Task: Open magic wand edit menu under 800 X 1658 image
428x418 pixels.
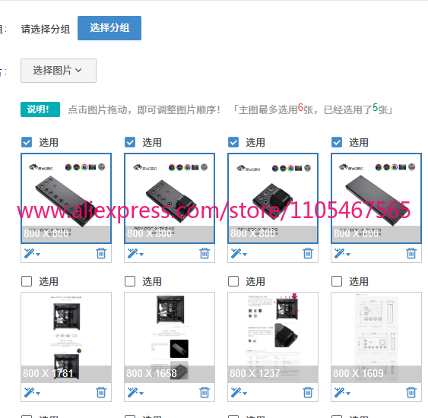Action: pyautogui.click(x=135, y=392)
